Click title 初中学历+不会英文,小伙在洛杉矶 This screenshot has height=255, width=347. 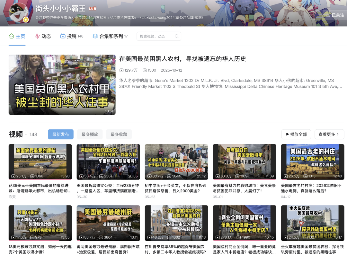pos(175,188)
